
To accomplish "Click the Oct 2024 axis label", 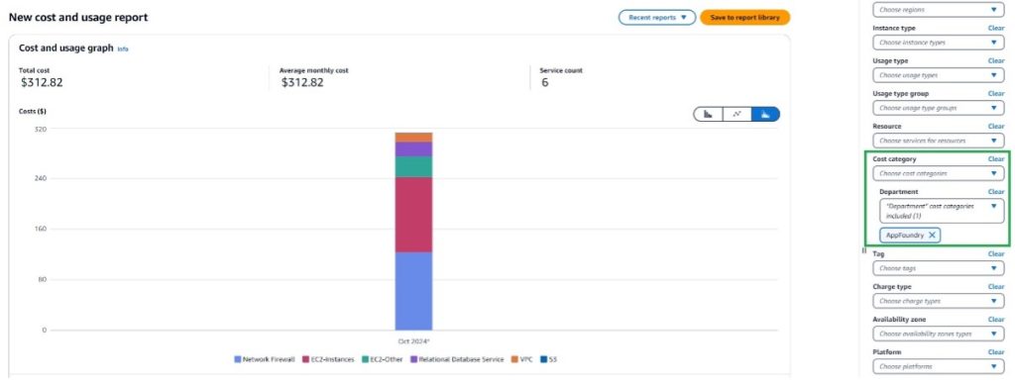I will coord(413,340).
